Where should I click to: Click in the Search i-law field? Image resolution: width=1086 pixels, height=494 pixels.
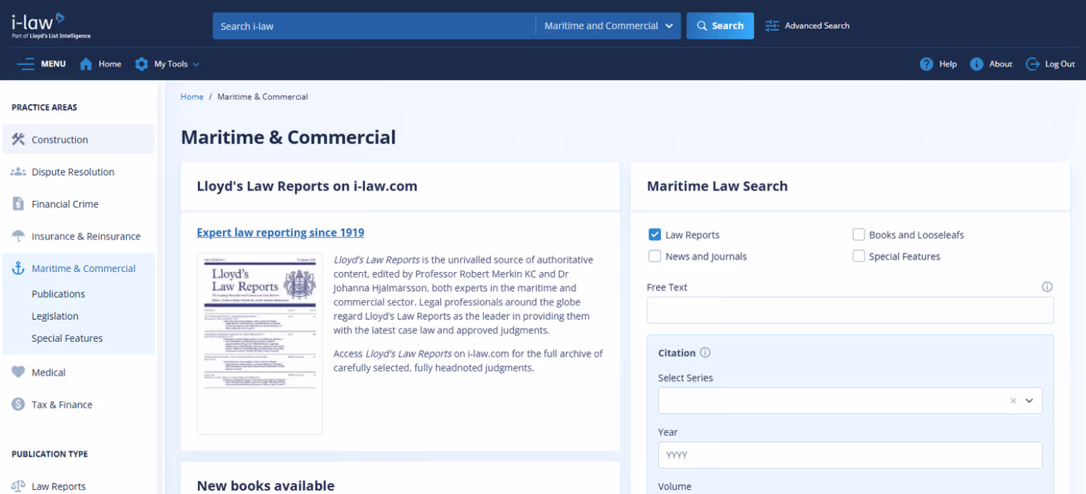tap(374, 25)
